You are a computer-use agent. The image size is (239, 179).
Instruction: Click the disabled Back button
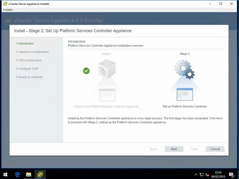click(x=153, y=149)
